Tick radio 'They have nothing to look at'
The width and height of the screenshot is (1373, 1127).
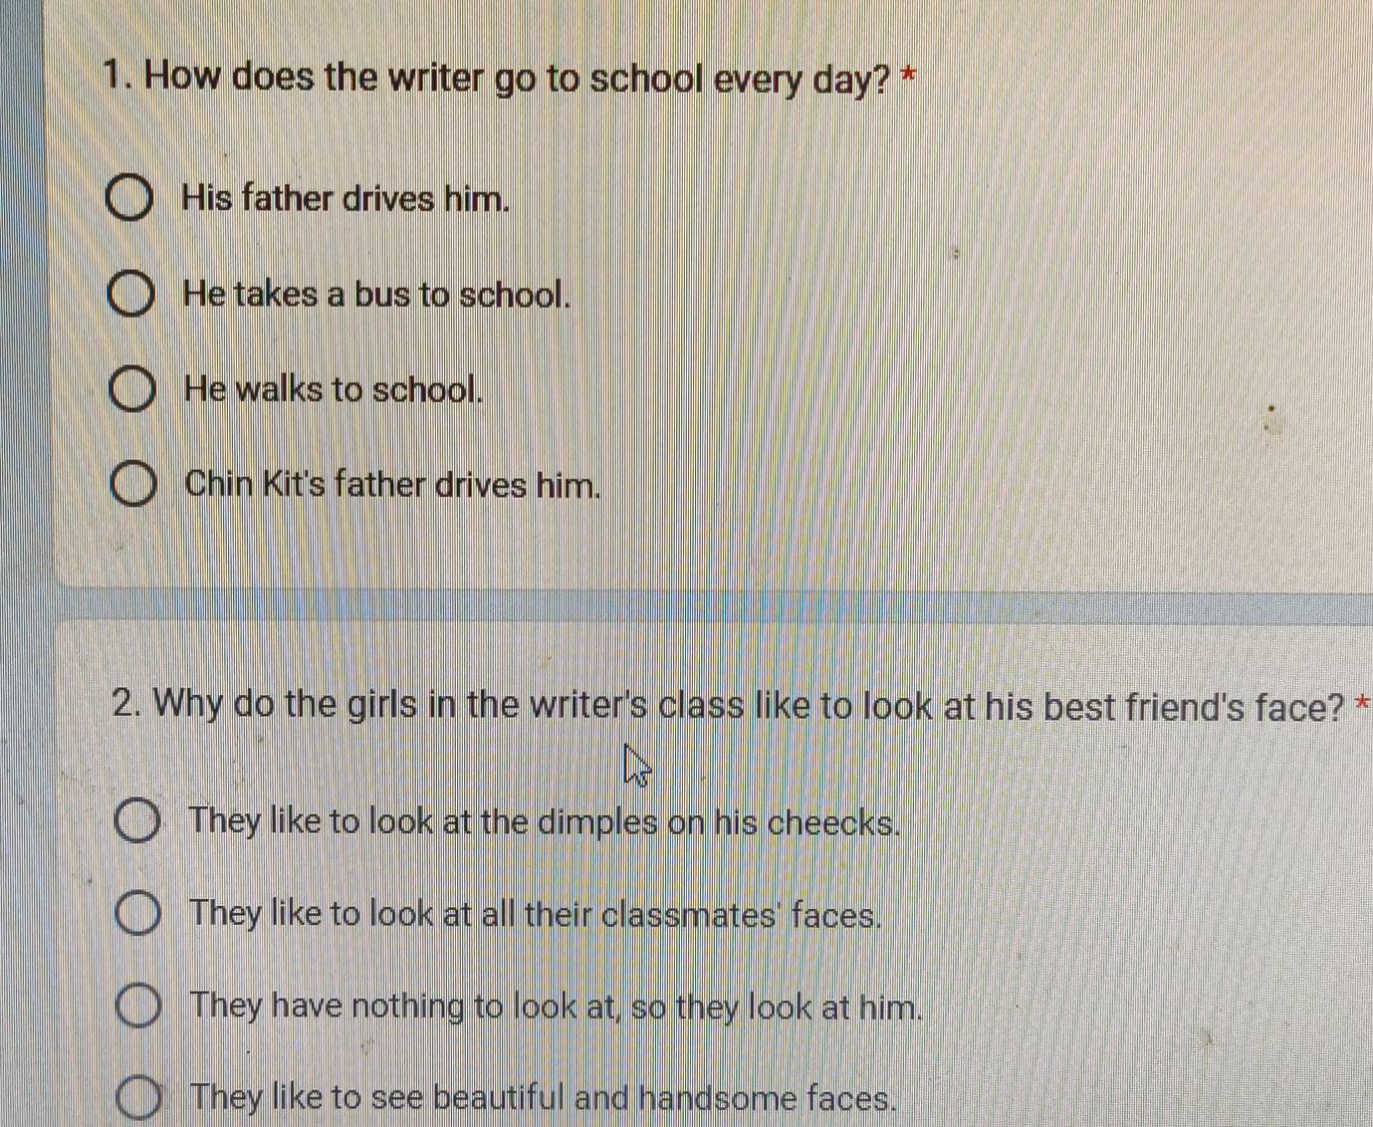point(137,1007)
